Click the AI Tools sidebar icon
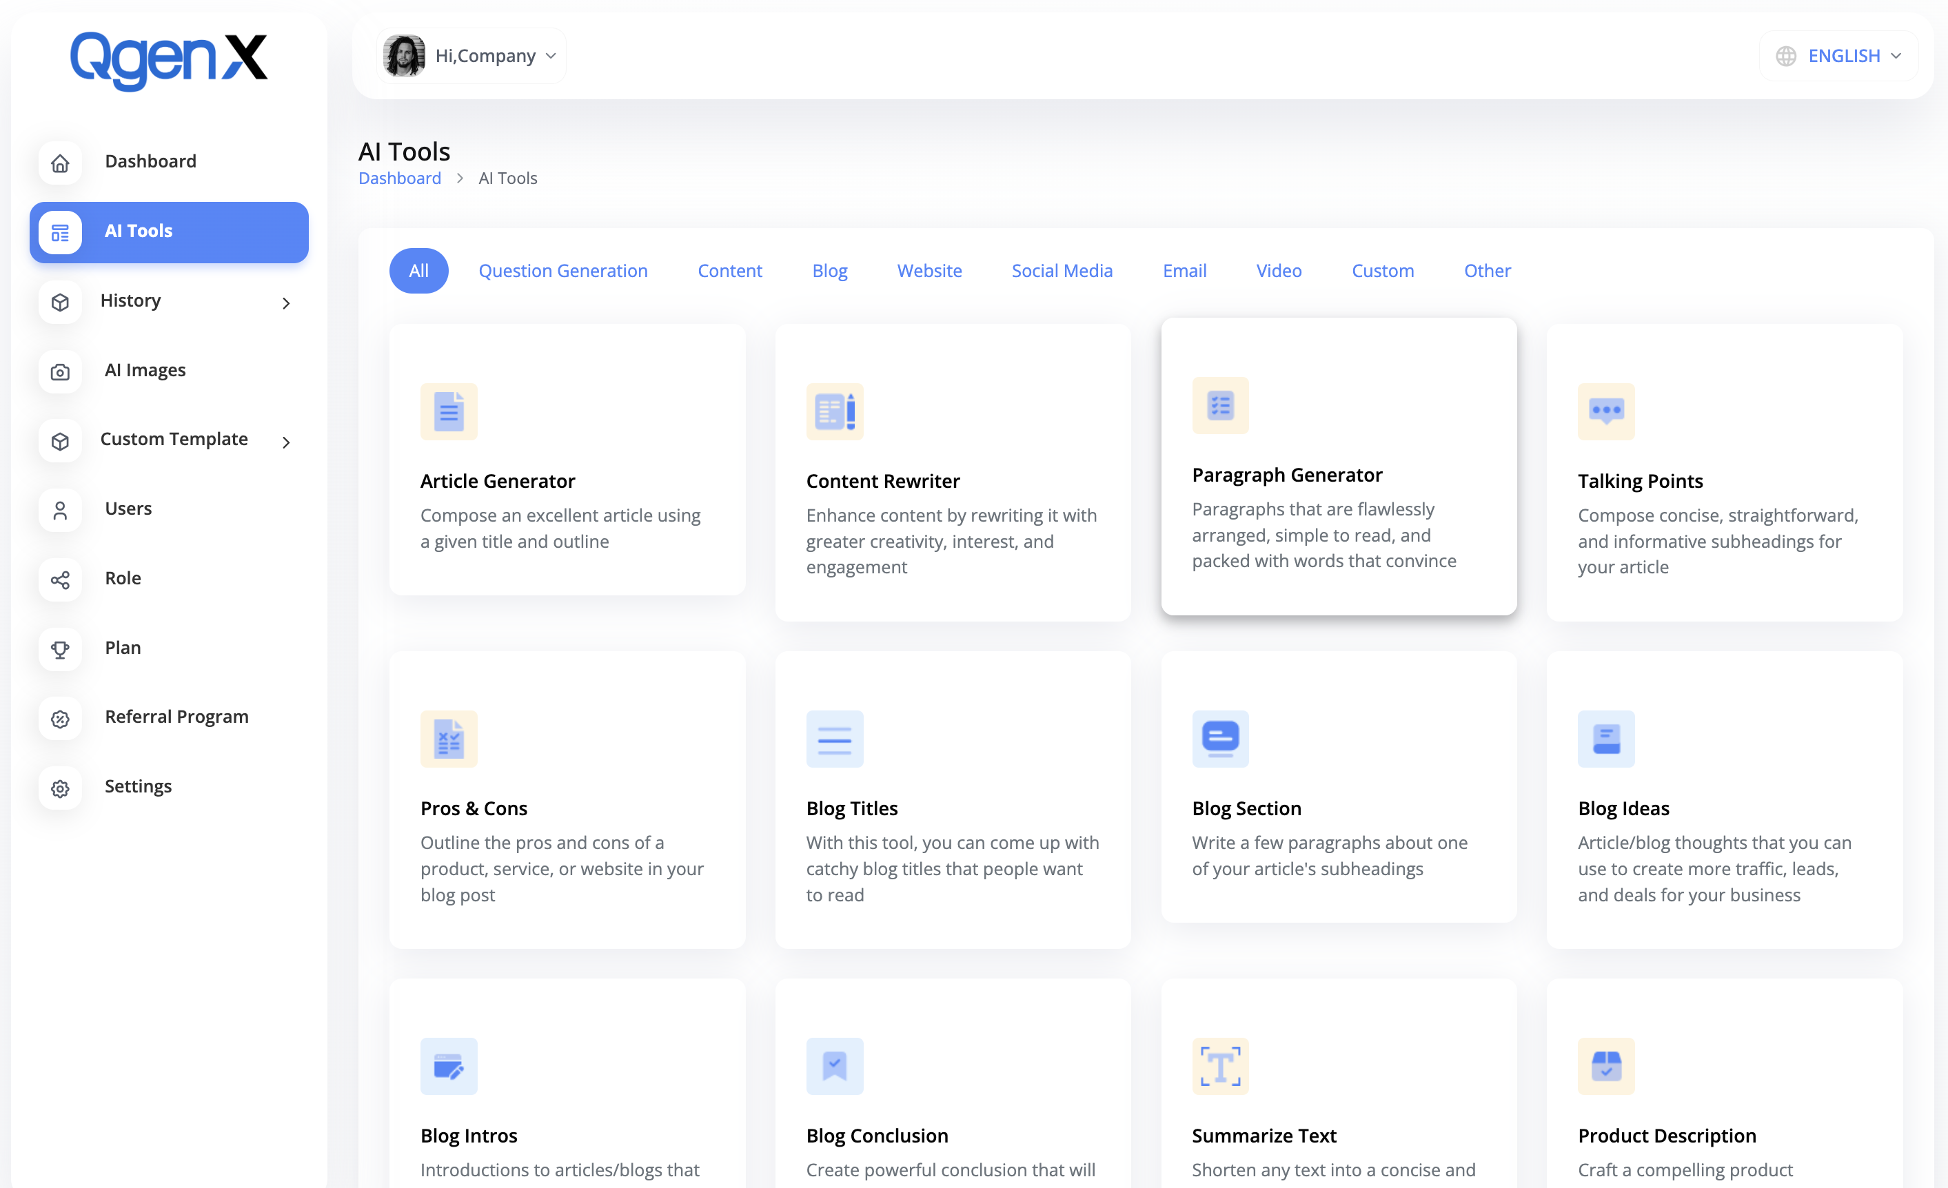 click(60, 232)
